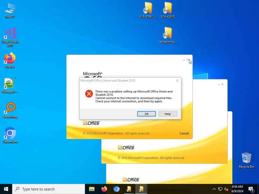Minimize the front Office setup splash window
259x194 pixels.
point(184,60)
